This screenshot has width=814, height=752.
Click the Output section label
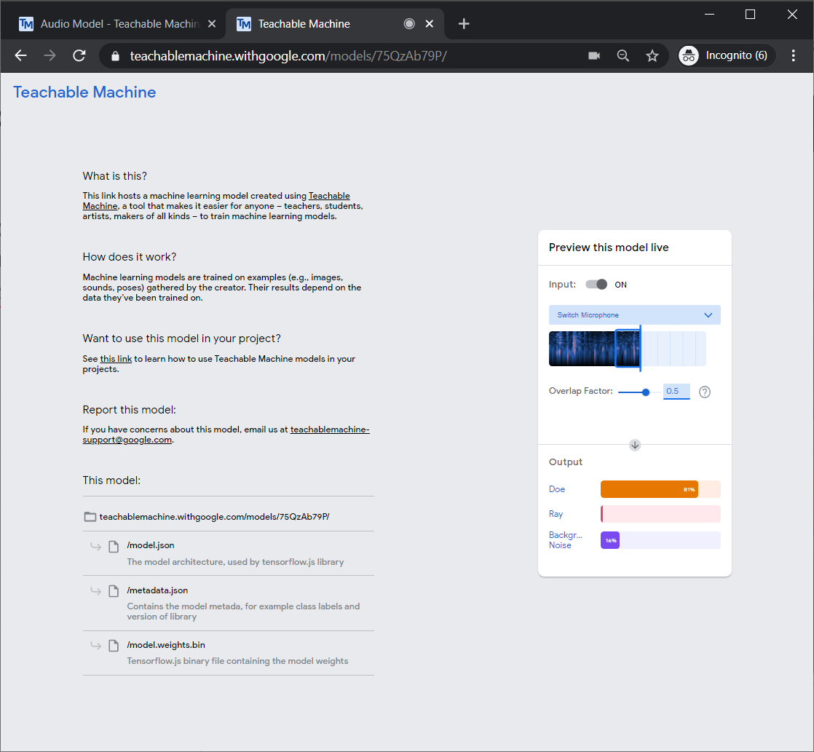(565, 462)
